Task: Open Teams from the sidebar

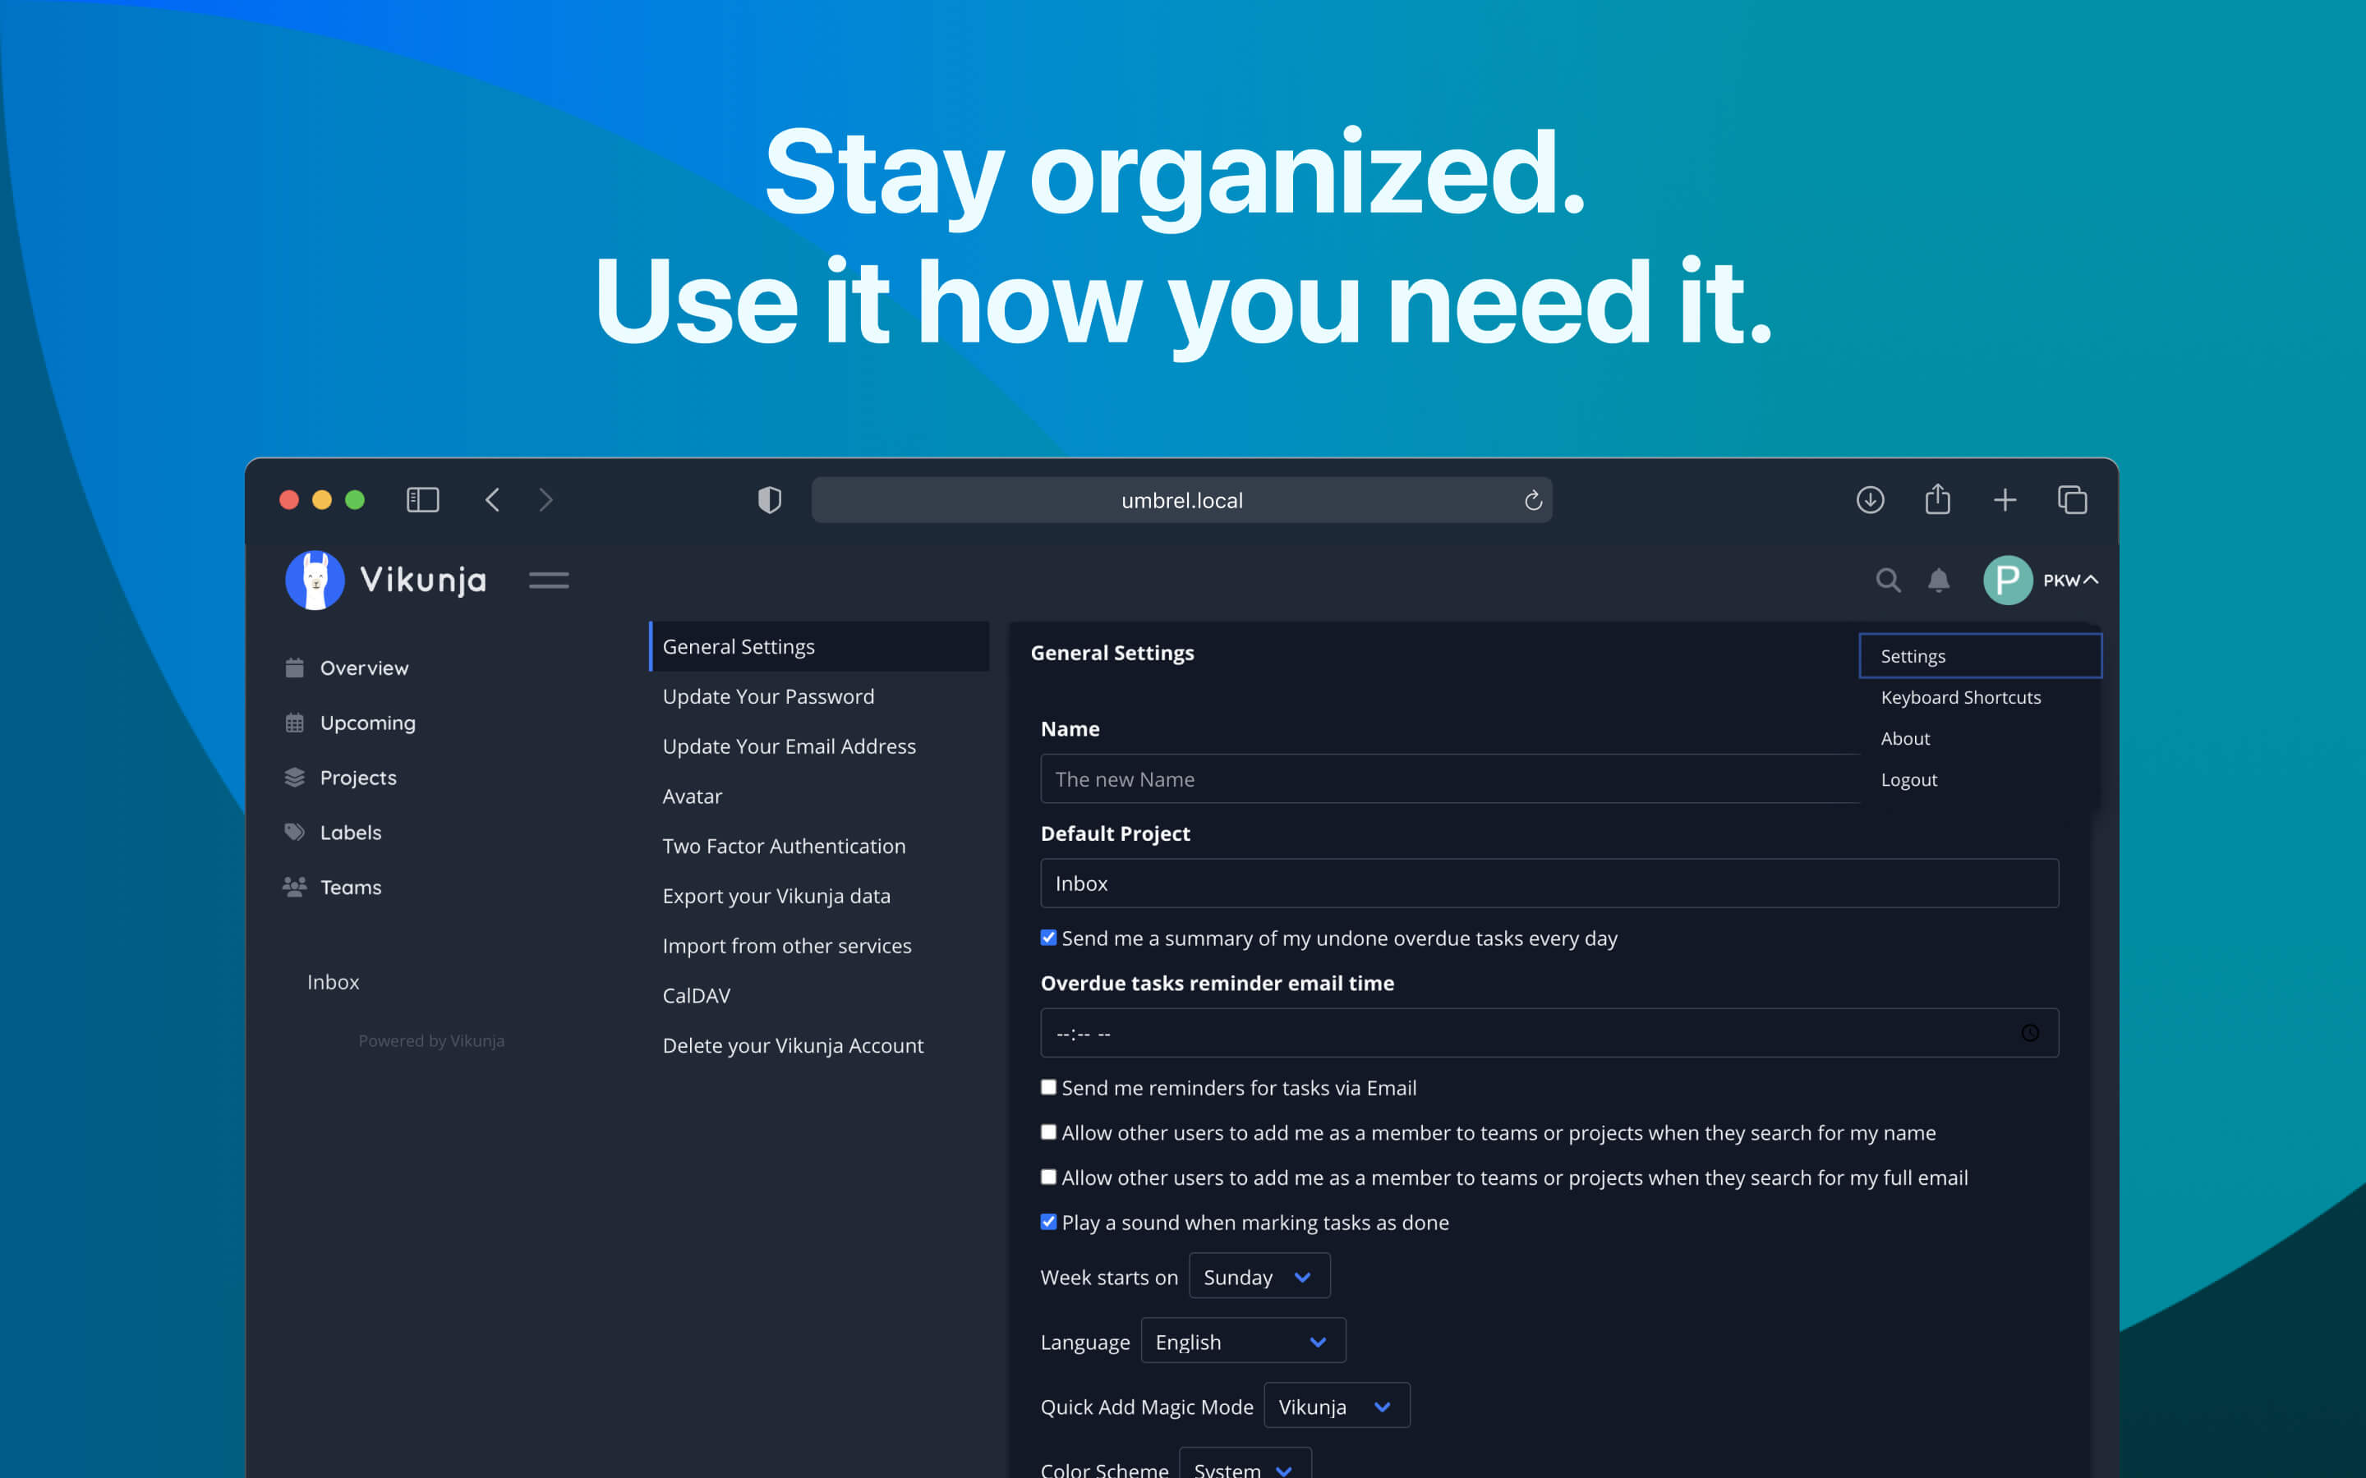Action: (x=350, y=887)
